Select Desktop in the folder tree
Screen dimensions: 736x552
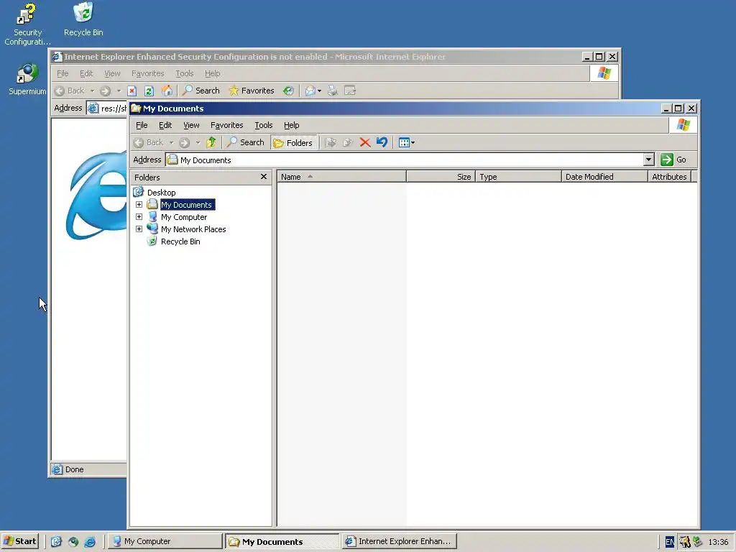[x=162, y=193]
